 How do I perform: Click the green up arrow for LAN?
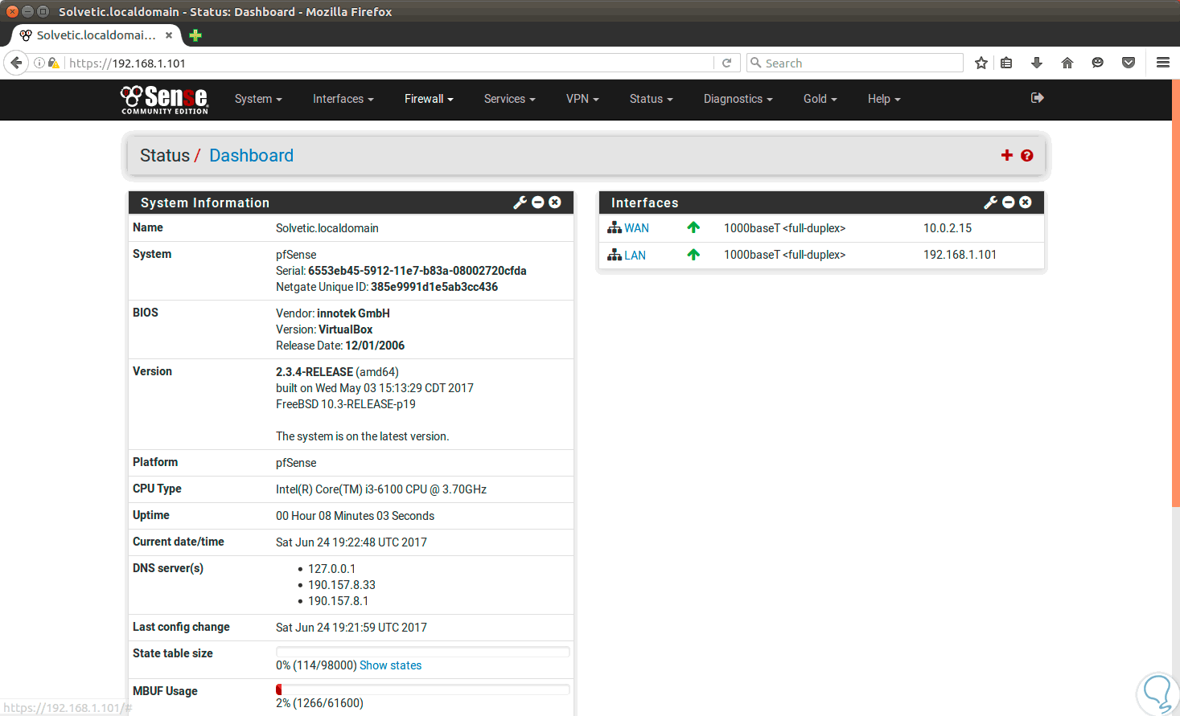693,255
